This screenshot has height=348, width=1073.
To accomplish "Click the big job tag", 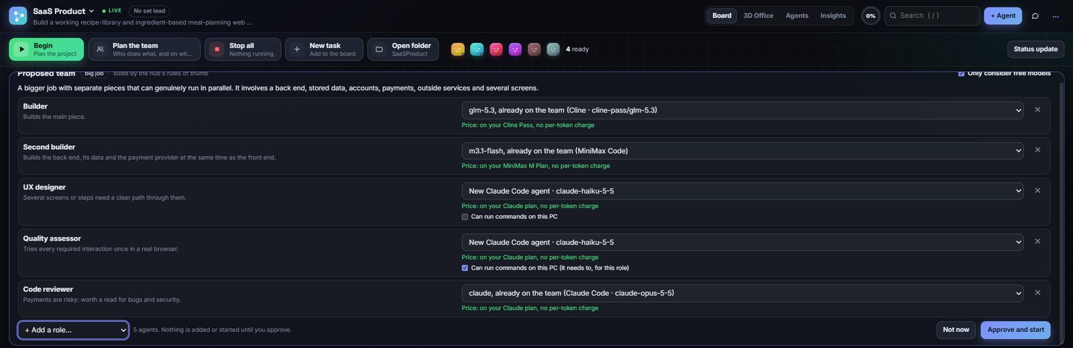I will point(94,74).
